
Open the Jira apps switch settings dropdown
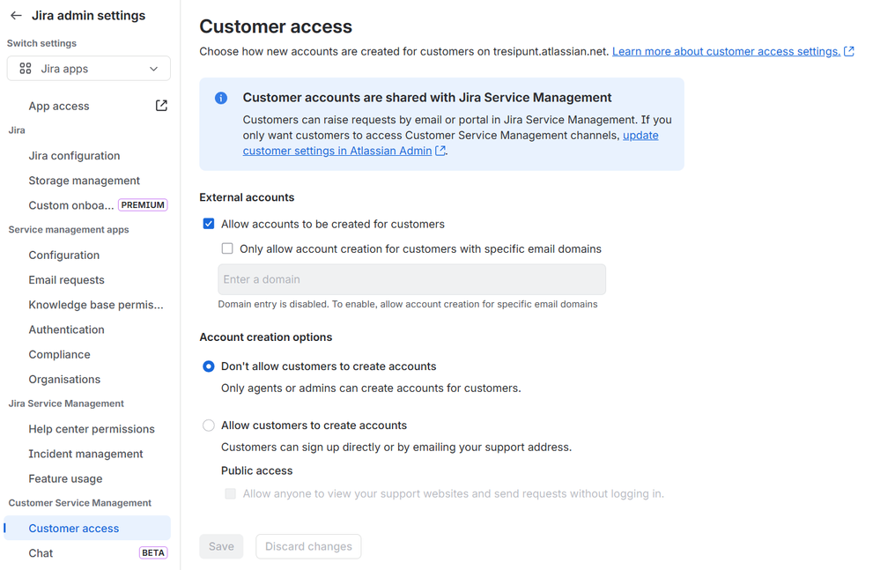click(x=89, y=69)
